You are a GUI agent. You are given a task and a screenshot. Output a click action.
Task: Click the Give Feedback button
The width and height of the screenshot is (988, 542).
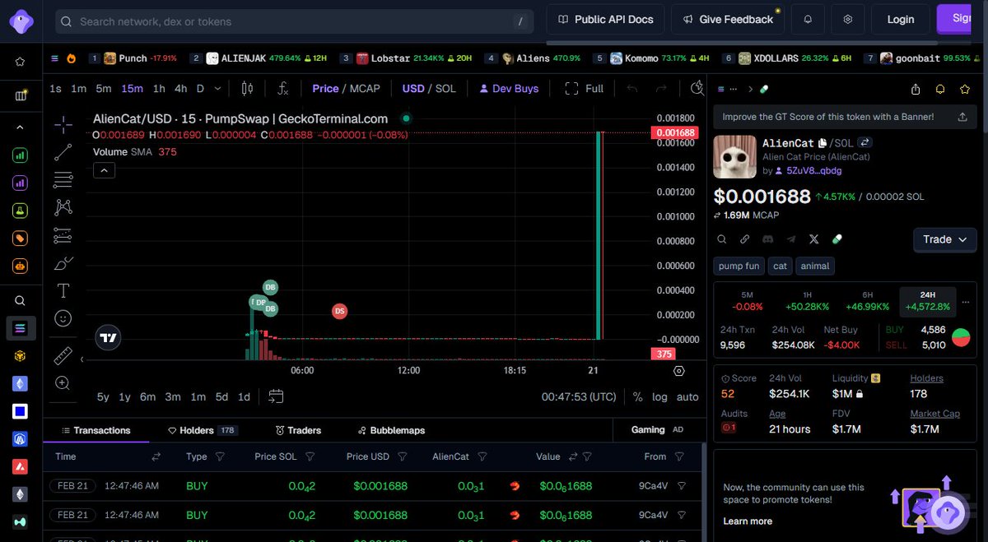[x=728, y=19]
